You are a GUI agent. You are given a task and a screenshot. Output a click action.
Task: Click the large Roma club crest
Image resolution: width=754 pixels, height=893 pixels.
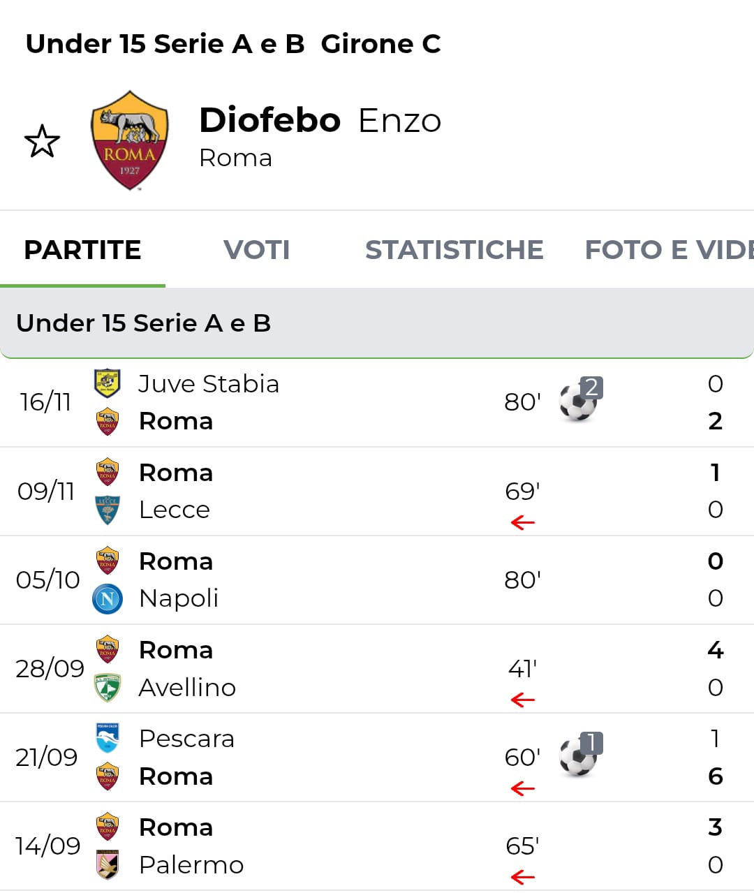coord(130,140)
